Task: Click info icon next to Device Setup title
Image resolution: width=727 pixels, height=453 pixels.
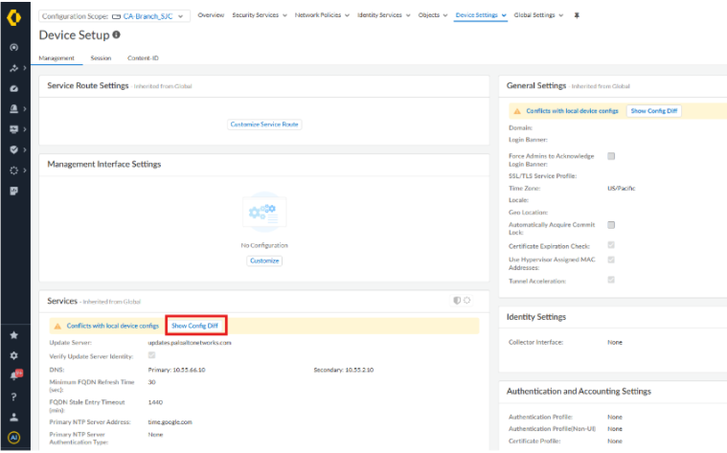Action: tap(117, 35)
